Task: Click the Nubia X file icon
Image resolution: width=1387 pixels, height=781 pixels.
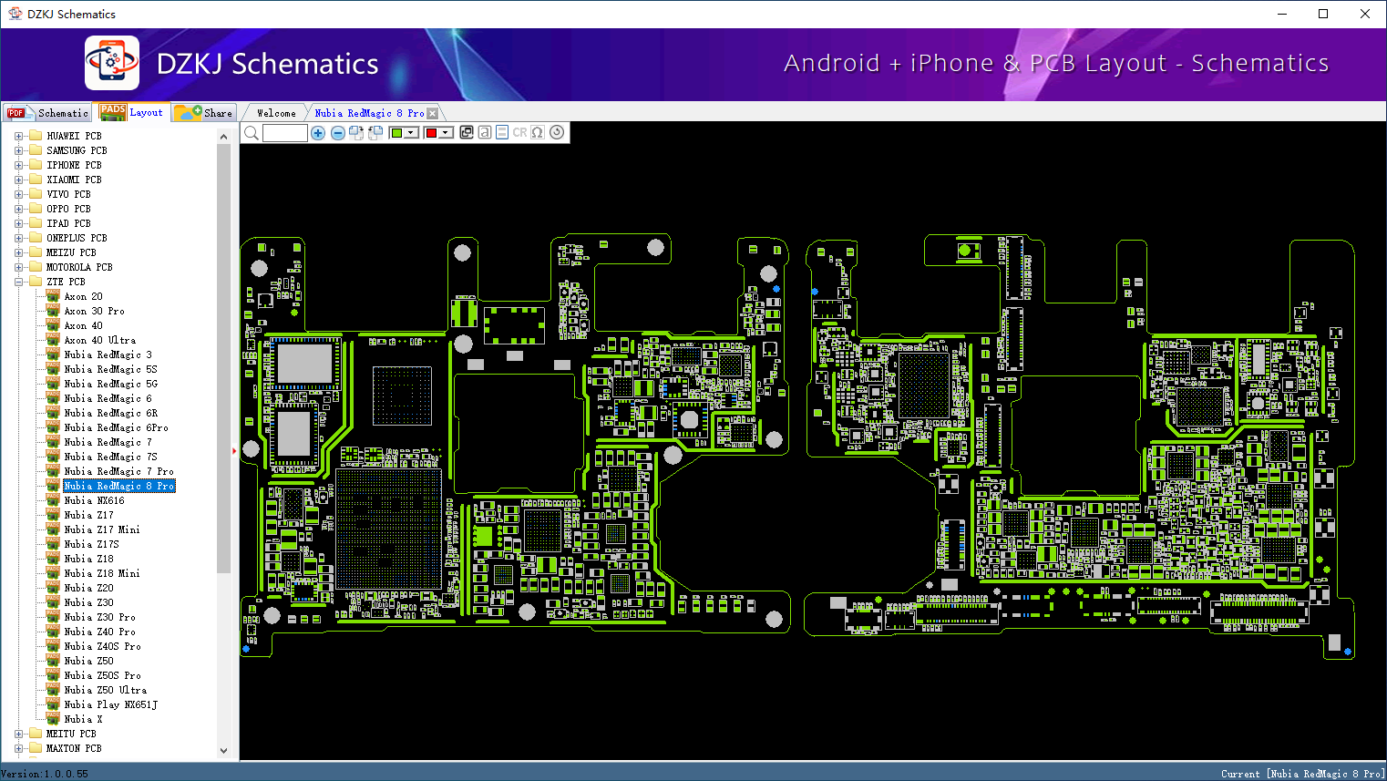Action: pyautogui.click(x=53, y=719)
